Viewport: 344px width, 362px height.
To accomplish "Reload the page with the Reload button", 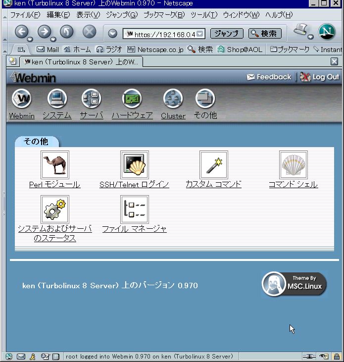I will tap(67, 32).
